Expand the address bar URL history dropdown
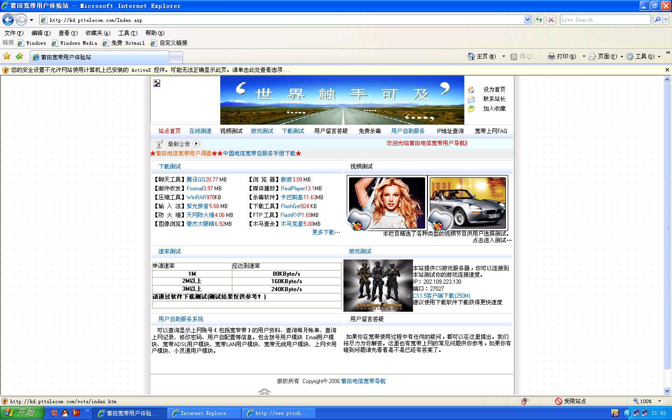This screenshot has width=672, height=420. pos(527,20)
